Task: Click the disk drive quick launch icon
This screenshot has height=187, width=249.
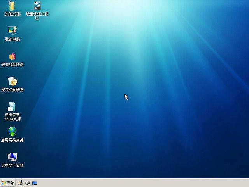Action: point(27,183)
